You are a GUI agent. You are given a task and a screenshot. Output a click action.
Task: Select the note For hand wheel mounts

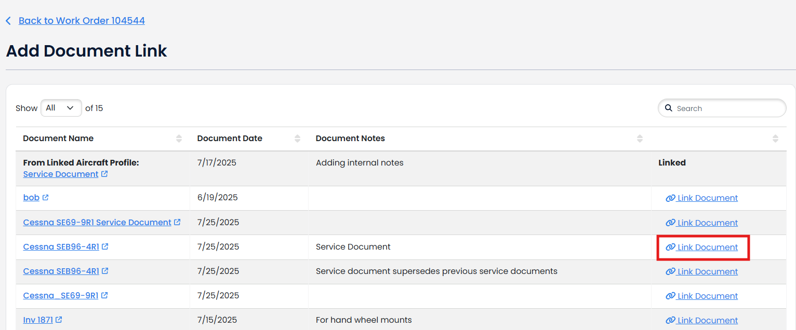pyautogui.click(x=364, y=320)
